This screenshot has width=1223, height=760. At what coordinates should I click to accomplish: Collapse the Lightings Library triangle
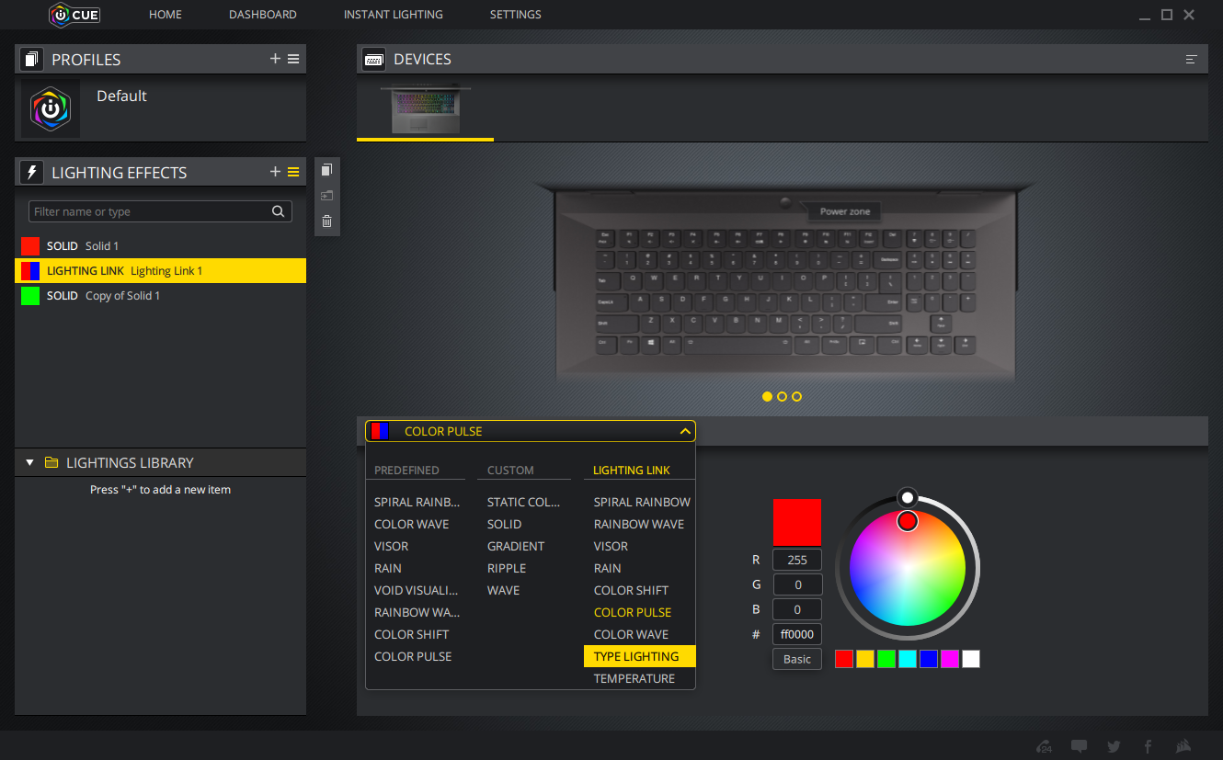29,462
